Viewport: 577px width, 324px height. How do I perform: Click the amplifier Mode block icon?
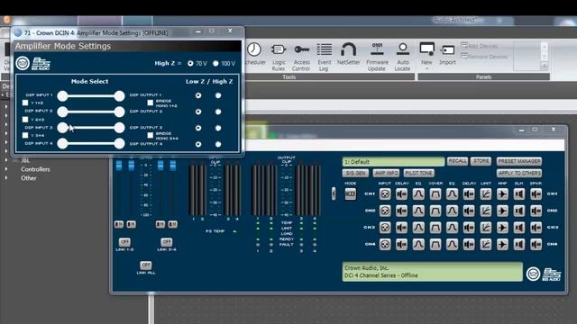pos(351,194)
